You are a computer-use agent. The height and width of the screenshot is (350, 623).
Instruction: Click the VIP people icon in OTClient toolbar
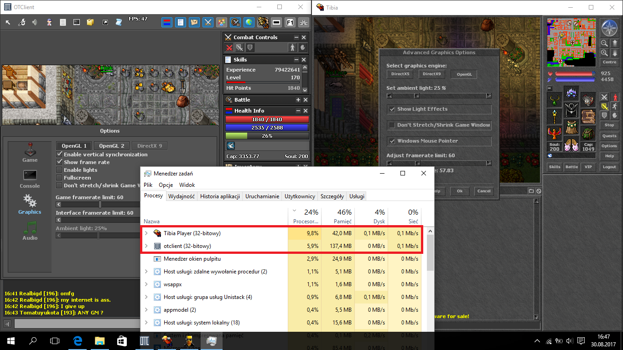(x=222, y=22)
